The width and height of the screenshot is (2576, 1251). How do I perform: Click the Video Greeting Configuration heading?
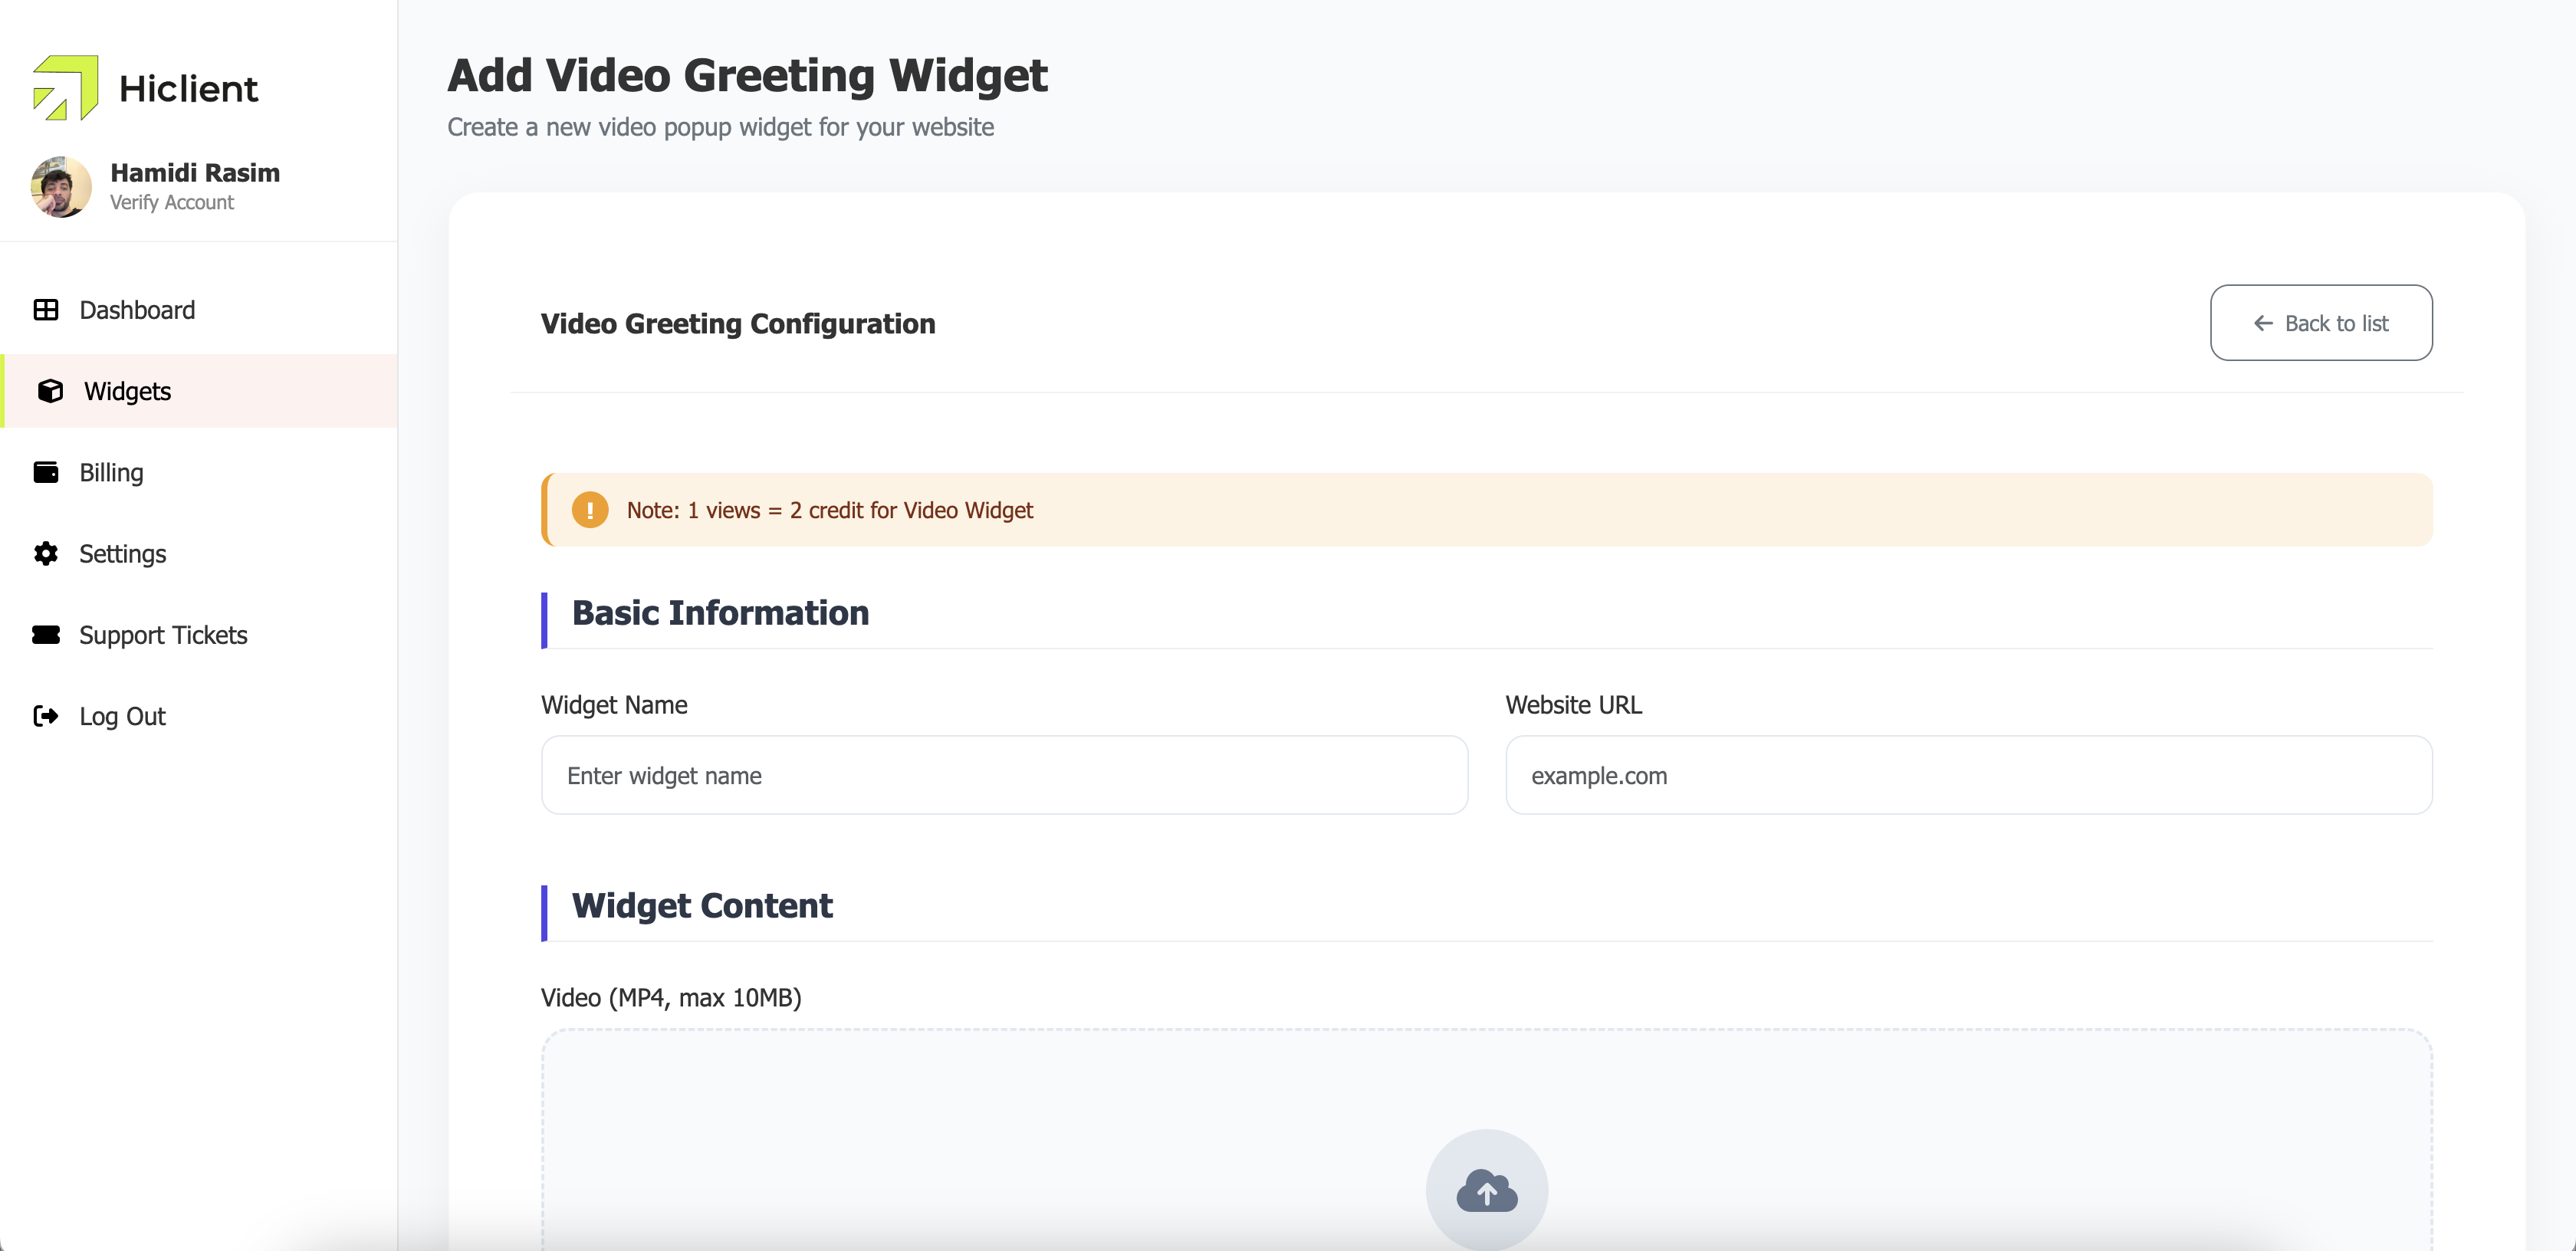738,323
